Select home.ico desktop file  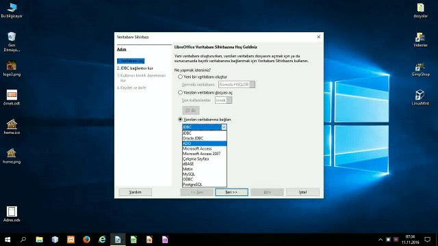pos(12,127)
